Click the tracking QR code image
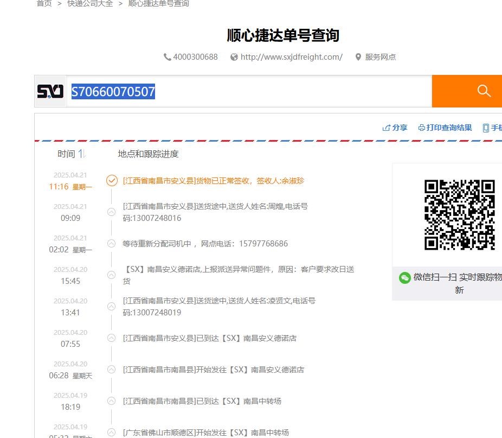This screenshot has width=502, height=438. [460, 215]
